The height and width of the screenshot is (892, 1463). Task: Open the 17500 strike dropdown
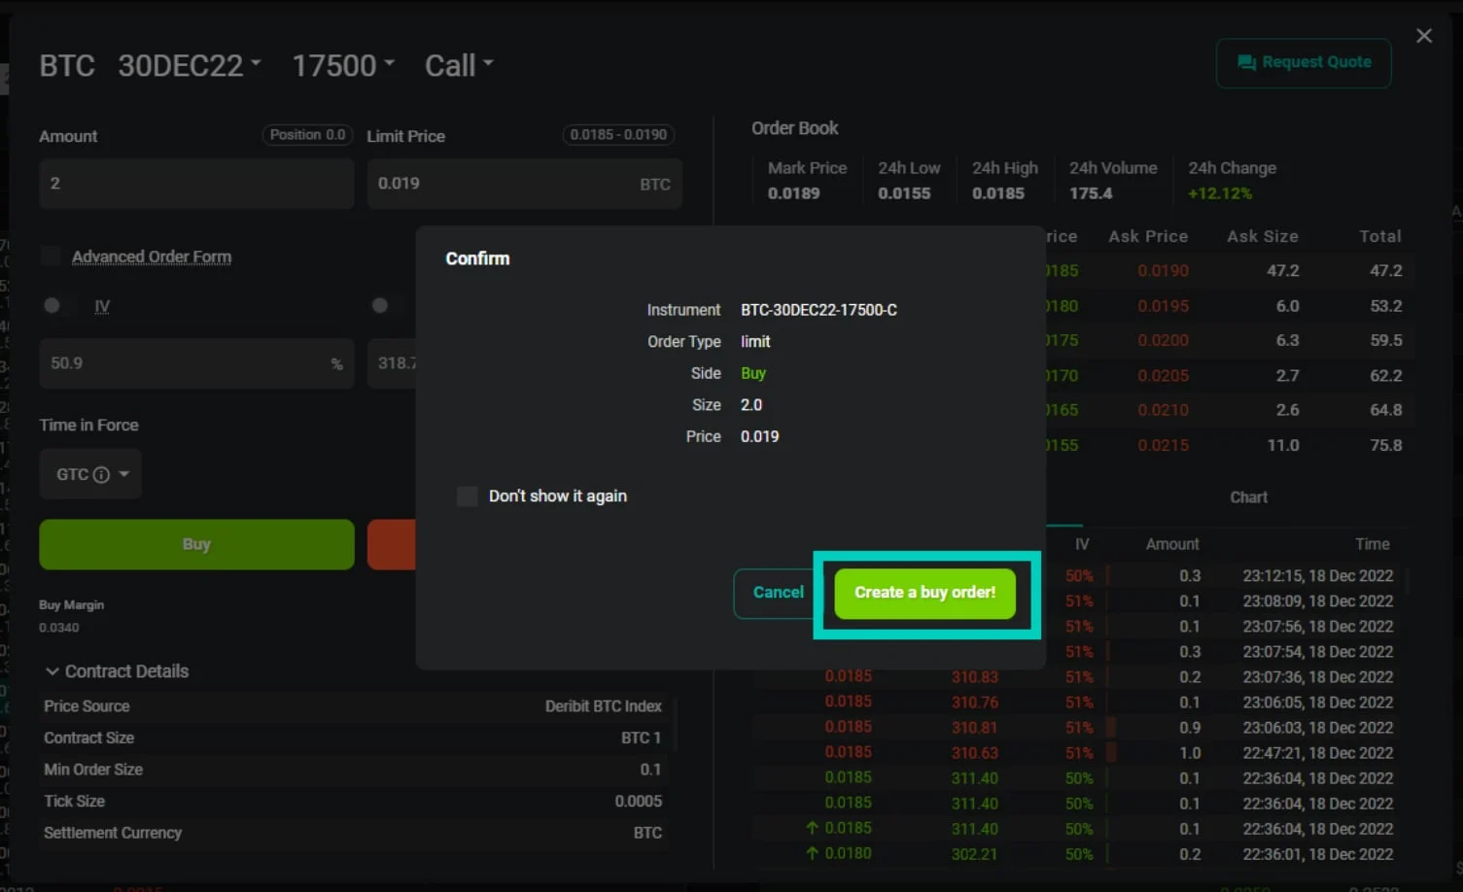343,65
